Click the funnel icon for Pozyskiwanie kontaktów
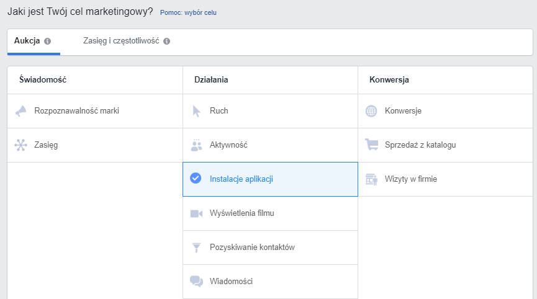 (196, 248)
